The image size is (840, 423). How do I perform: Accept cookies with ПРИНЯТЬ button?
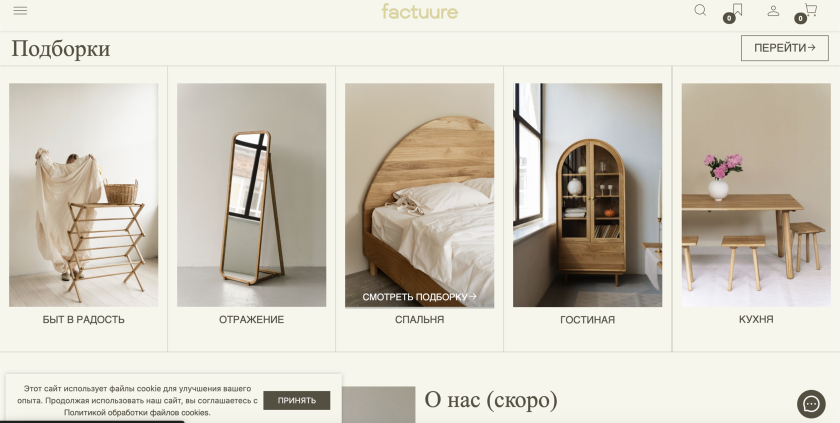(296, 400)
